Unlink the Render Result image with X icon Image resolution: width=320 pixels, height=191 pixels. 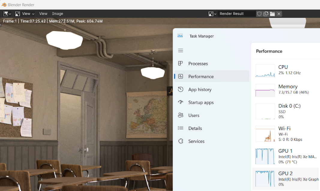pyautogui.click(x=279, y=14)
